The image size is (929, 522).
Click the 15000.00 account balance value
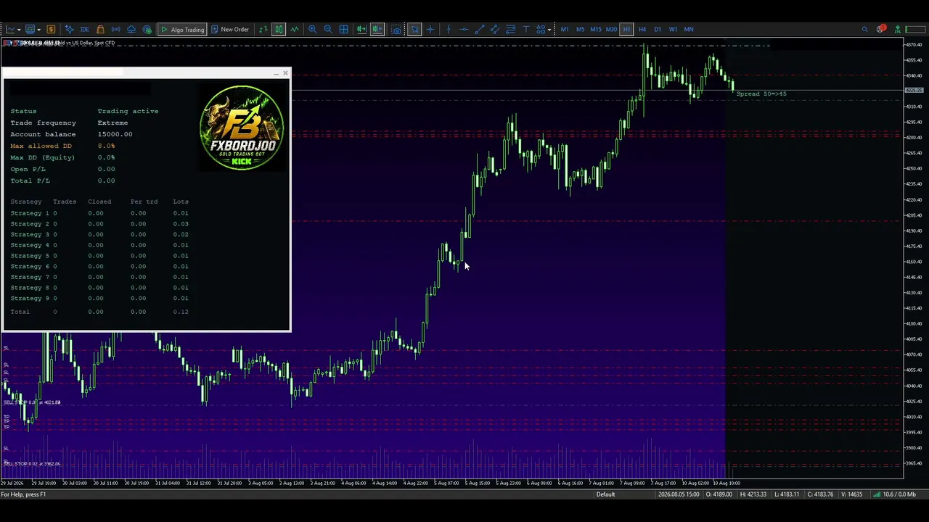pos(115,134)
